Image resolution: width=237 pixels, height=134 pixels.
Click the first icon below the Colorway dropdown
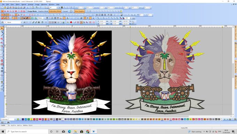[x=2, y=122]
